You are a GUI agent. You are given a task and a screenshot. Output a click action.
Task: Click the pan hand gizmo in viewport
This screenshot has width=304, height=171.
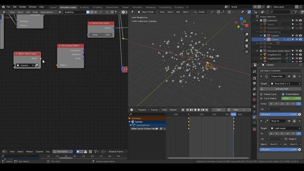(x=247, y=40)
